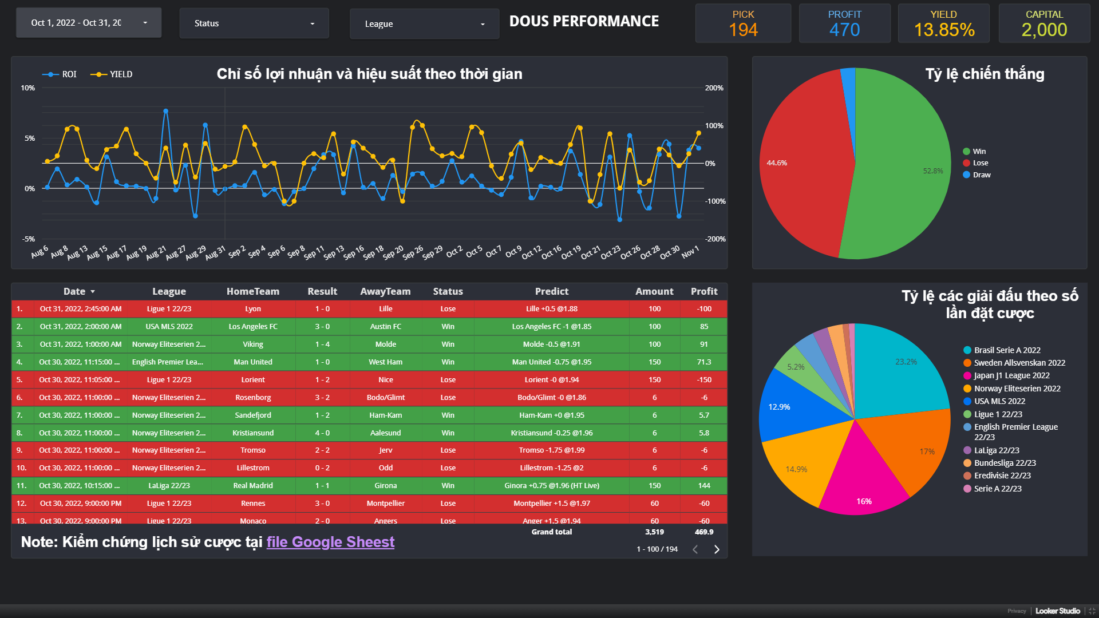
Task: Sort table by Profit column header
Action: tap(703, 291)
